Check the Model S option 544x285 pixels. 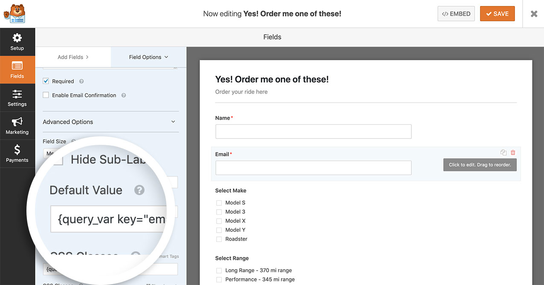pos(219,203)
